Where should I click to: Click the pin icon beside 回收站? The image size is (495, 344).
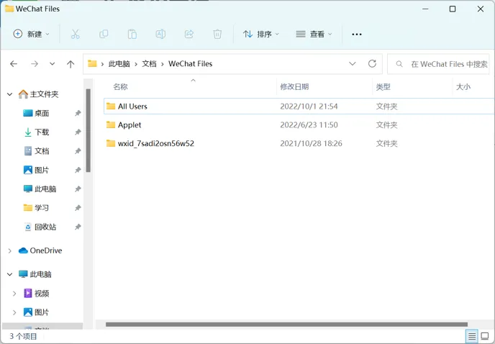78,227
